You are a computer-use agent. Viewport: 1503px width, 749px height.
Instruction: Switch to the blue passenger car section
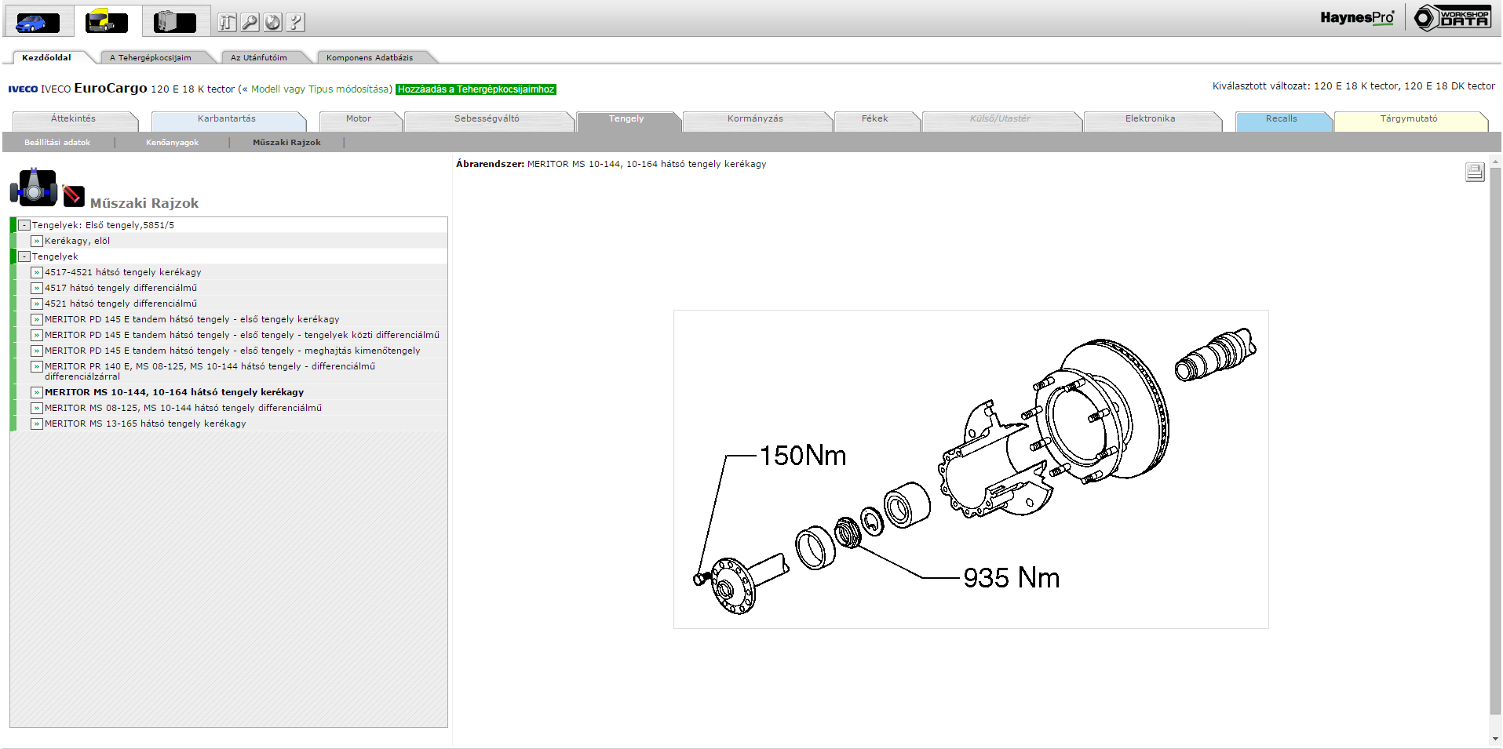38,22
